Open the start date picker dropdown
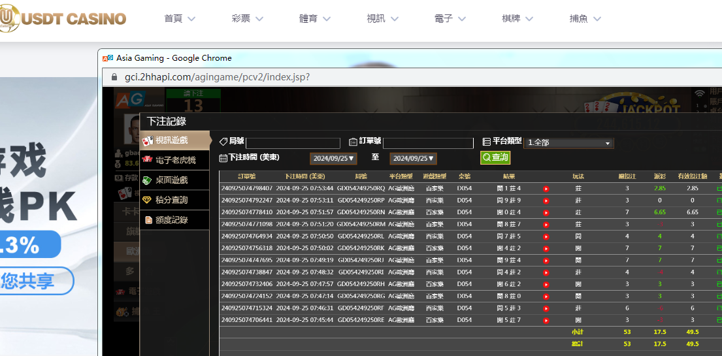 pyautogui.click(x=333, y=158)
